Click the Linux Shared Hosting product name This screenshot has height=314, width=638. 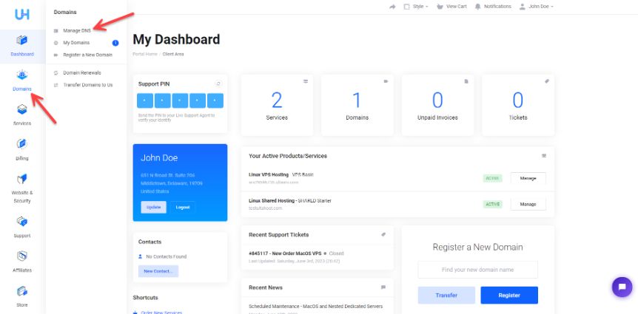pos(272,201)
